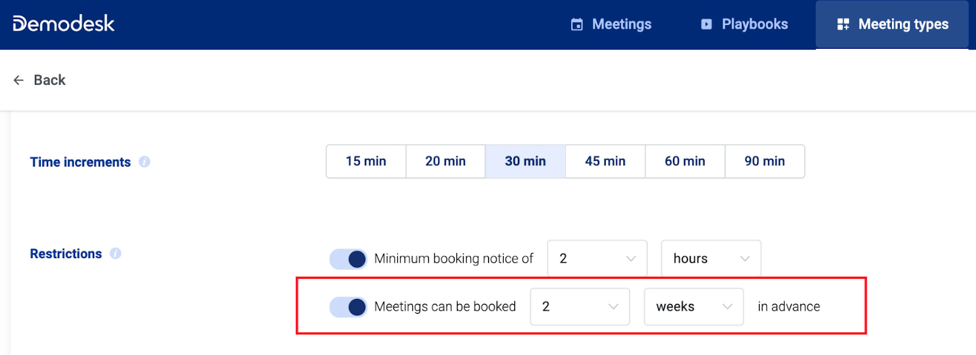
Task: Select the 90 min increment option
Action: coord(764,161)
